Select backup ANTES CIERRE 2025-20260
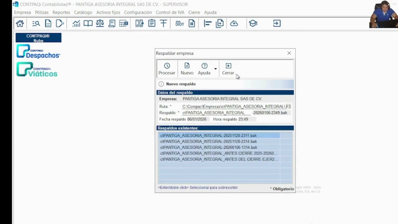Image resolution: width=398 pixels, height=224 pixels. click(220, 153)
